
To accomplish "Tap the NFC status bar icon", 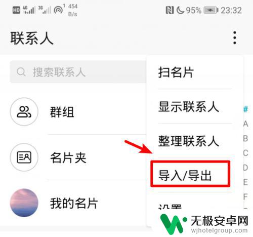I will pos(170,10).
